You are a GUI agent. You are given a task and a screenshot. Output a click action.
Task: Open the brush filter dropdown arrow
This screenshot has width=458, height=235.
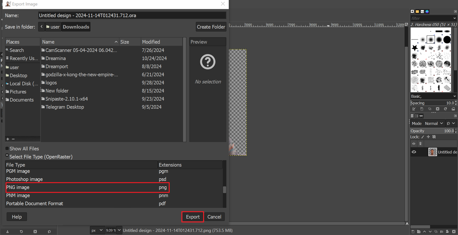coord(455,18)
